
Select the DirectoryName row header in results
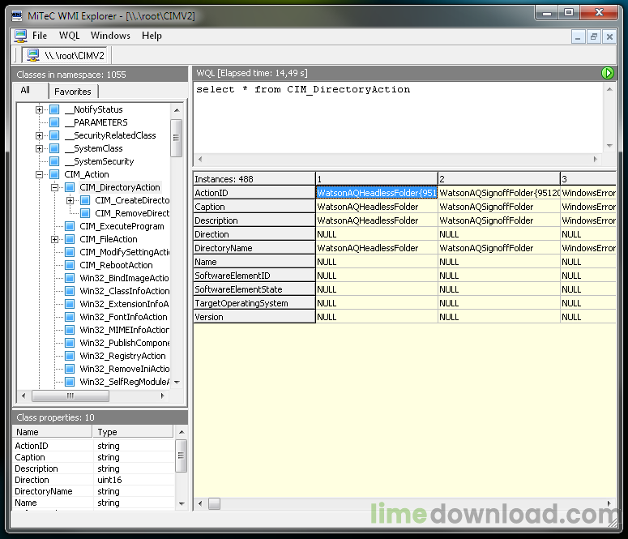point(254,248)
